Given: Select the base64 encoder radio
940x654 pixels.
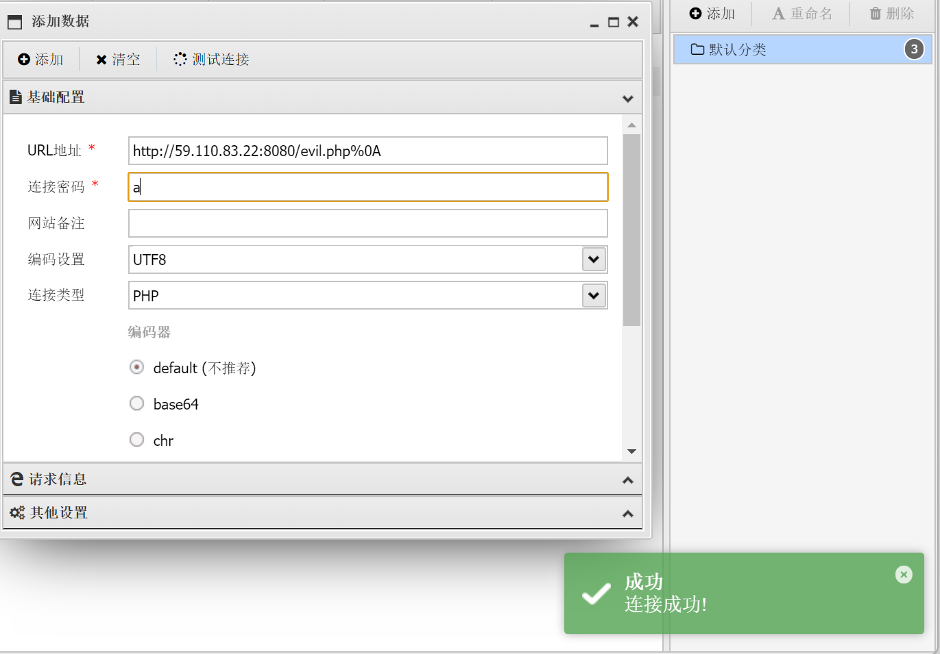Looking at the screenshot, I should tap(137, 404).
